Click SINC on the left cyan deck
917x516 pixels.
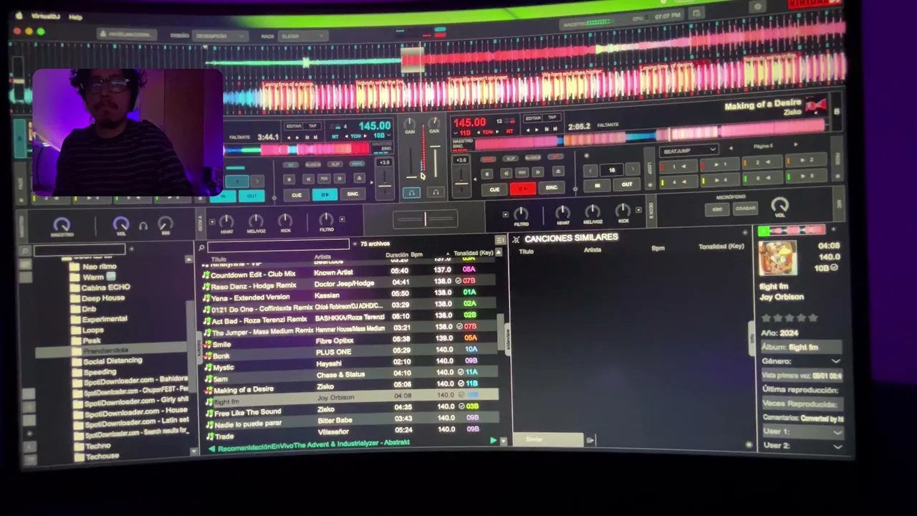tap(352, 193)
